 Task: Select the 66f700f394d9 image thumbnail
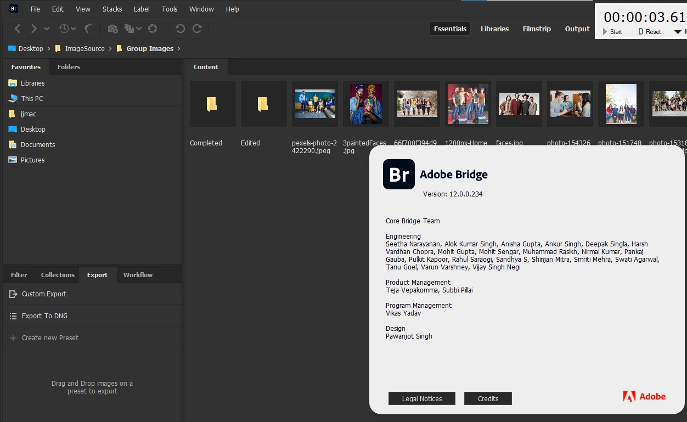[417, 104]
